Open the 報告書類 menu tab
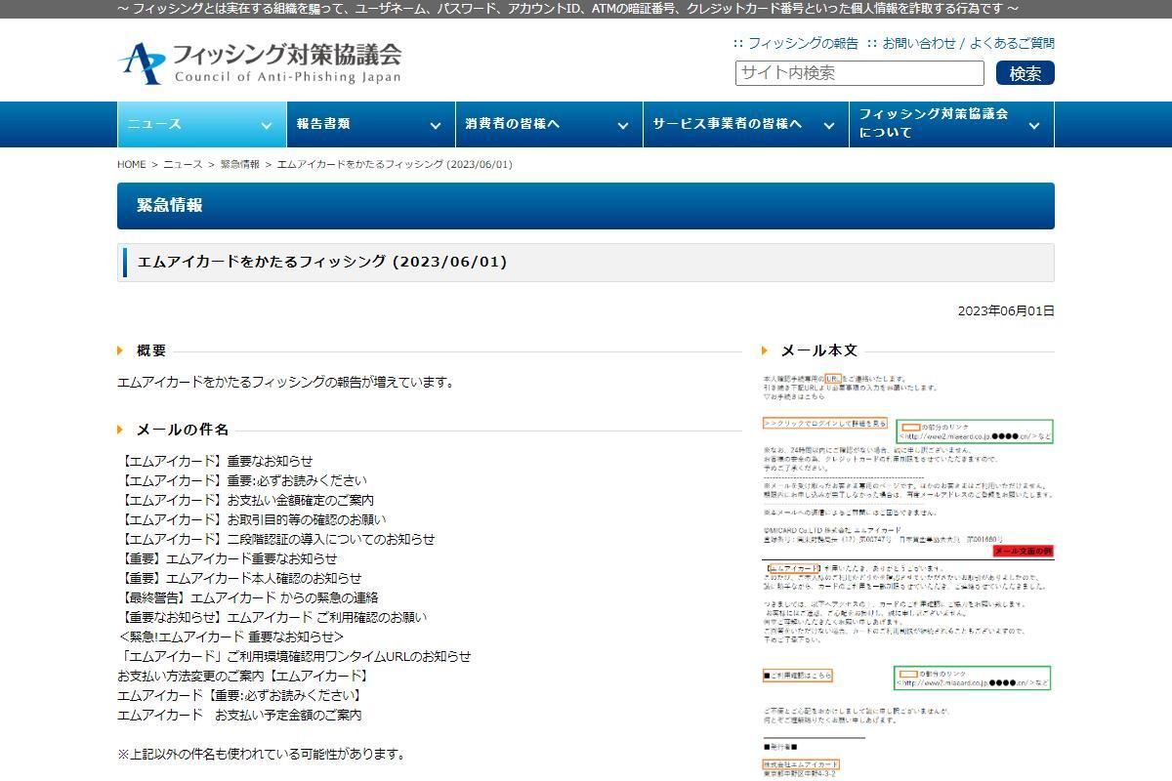This screenshot has height=781, width=1172. pos(371,124)
